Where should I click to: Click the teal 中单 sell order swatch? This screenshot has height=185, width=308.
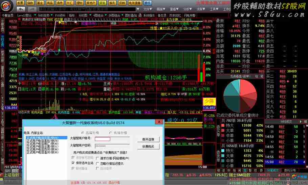point(223,161)
